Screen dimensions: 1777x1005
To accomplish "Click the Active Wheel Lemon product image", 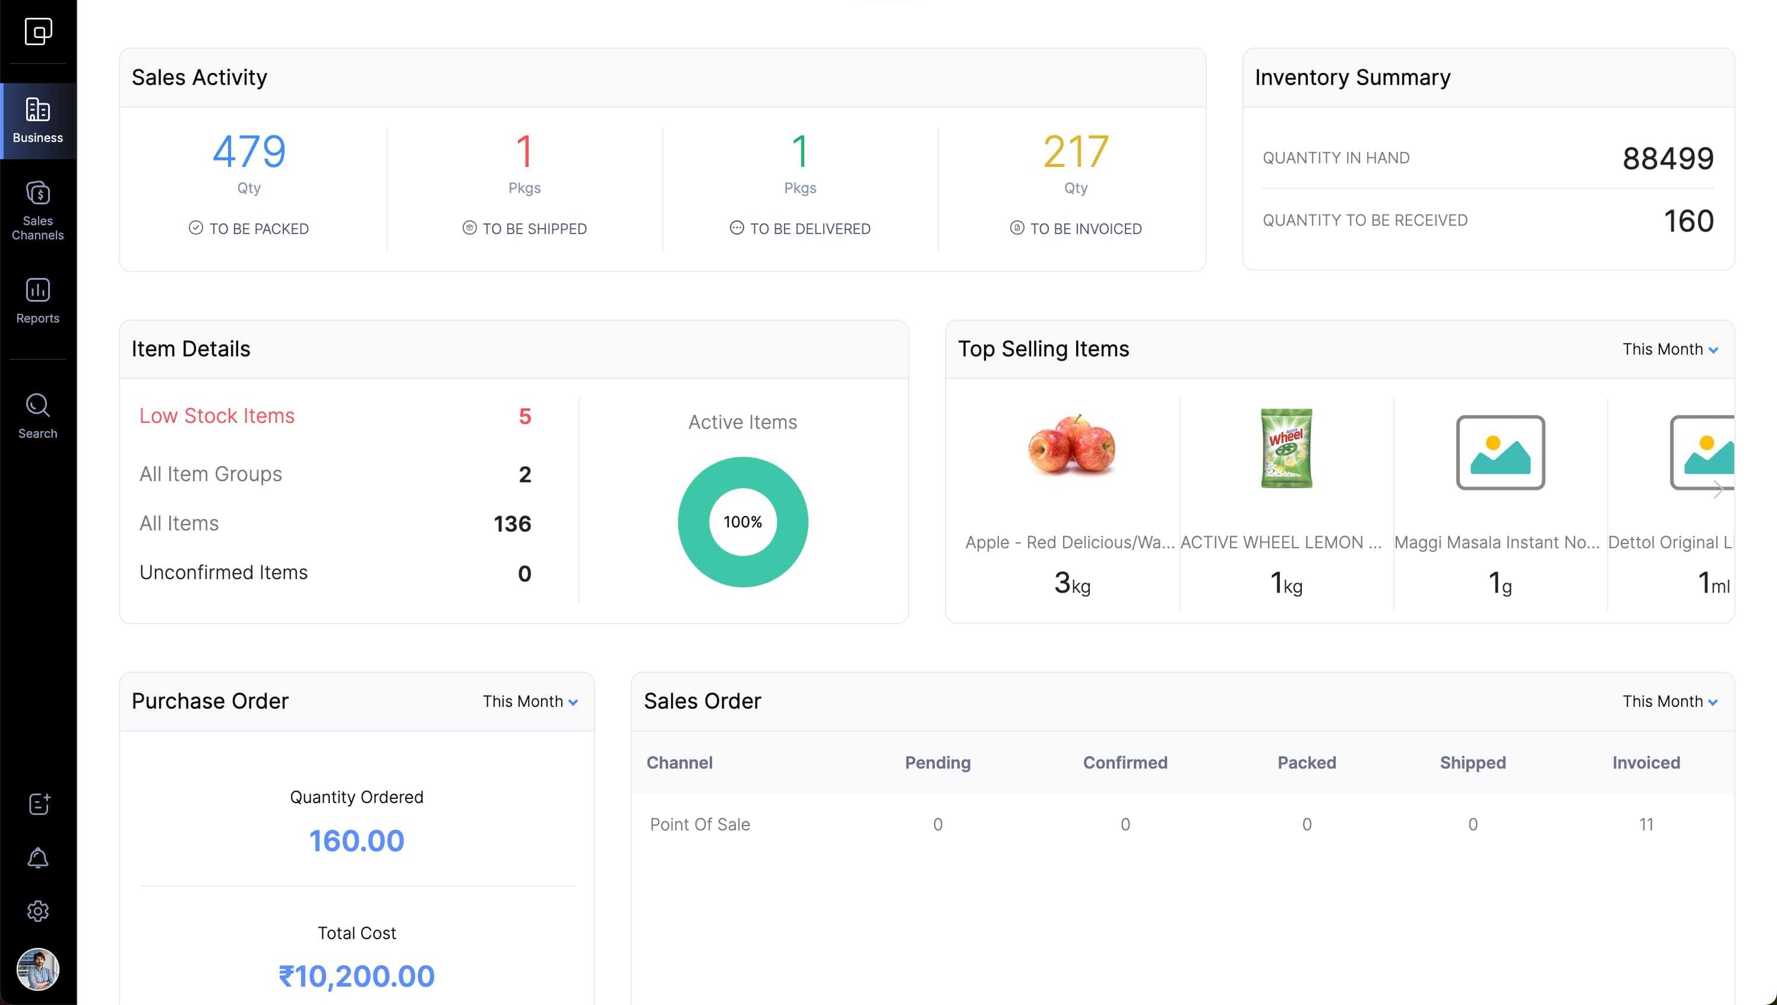I will (x=1286, y=448).
